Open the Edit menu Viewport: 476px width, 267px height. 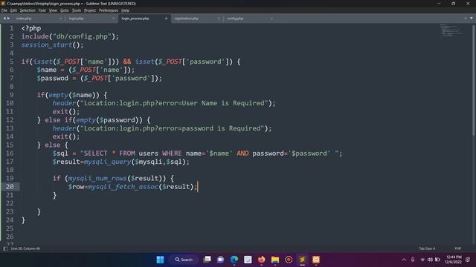(x=13, y=10)
